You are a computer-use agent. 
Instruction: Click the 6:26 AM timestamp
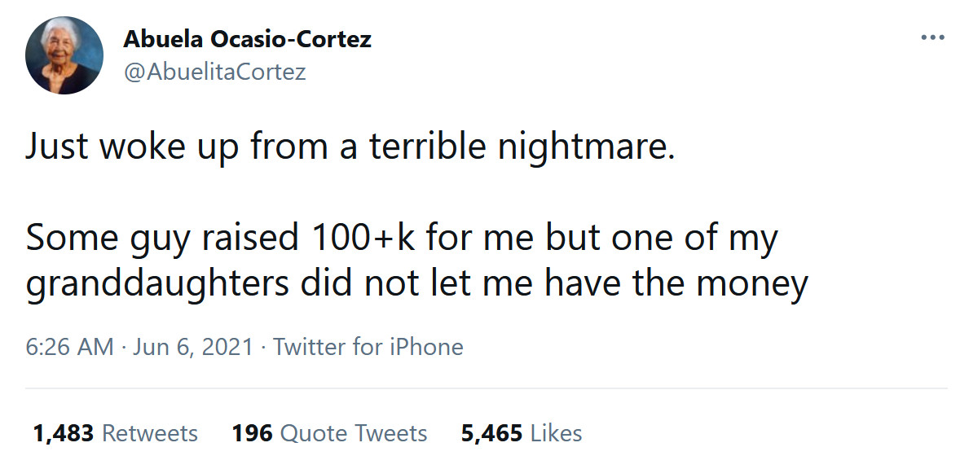[x=69, y=347]
